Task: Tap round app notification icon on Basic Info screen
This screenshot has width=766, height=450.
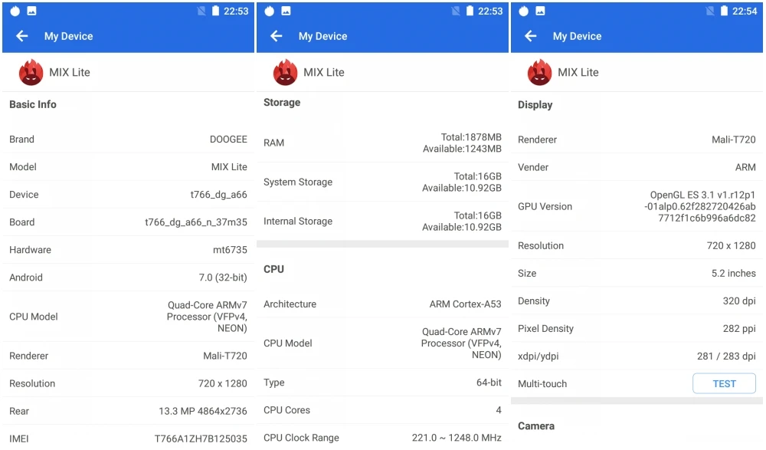Action: pyautogui.click(x=15, y=11)
